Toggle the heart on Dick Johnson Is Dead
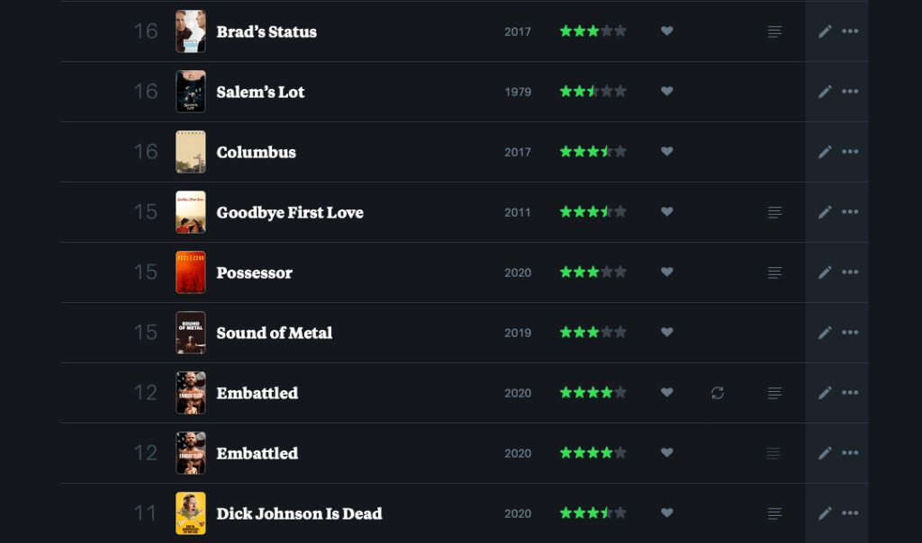This screenshot has height=543, width=922. [x=667, y=513]
